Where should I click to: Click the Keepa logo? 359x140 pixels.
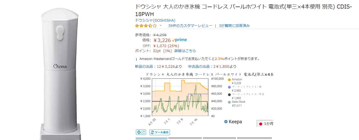pos(233,122)
